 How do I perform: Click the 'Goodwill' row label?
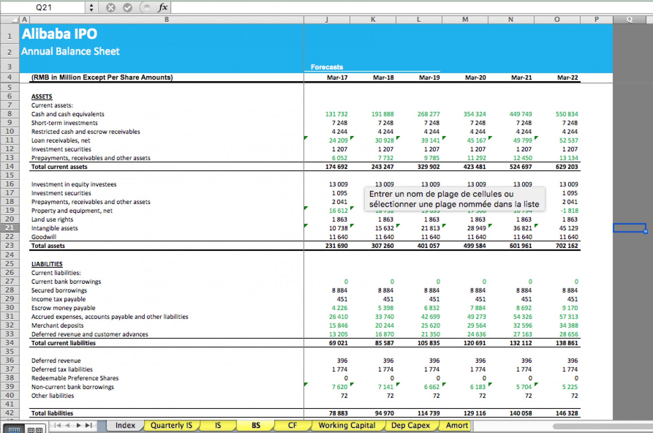click(44, 237)
